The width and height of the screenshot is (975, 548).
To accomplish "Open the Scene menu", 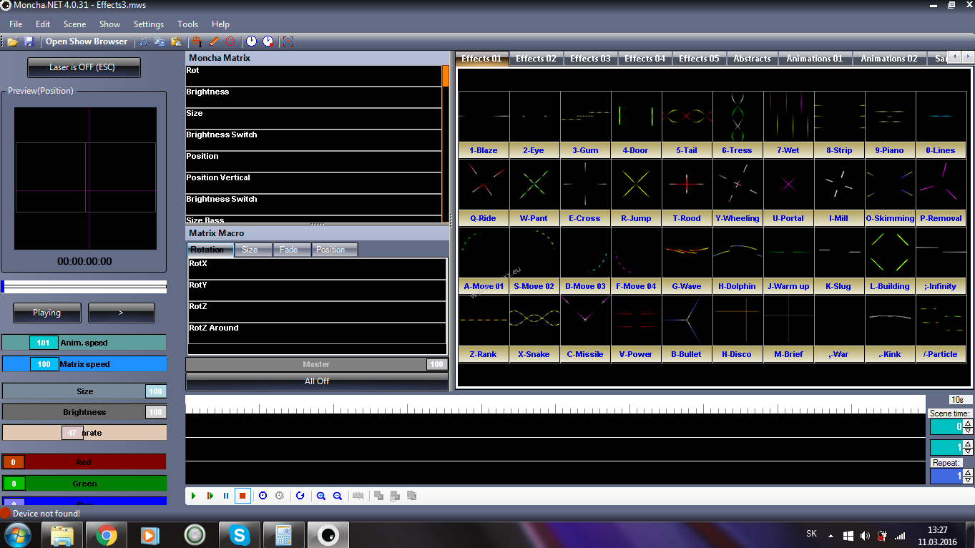I will (74, 24).
